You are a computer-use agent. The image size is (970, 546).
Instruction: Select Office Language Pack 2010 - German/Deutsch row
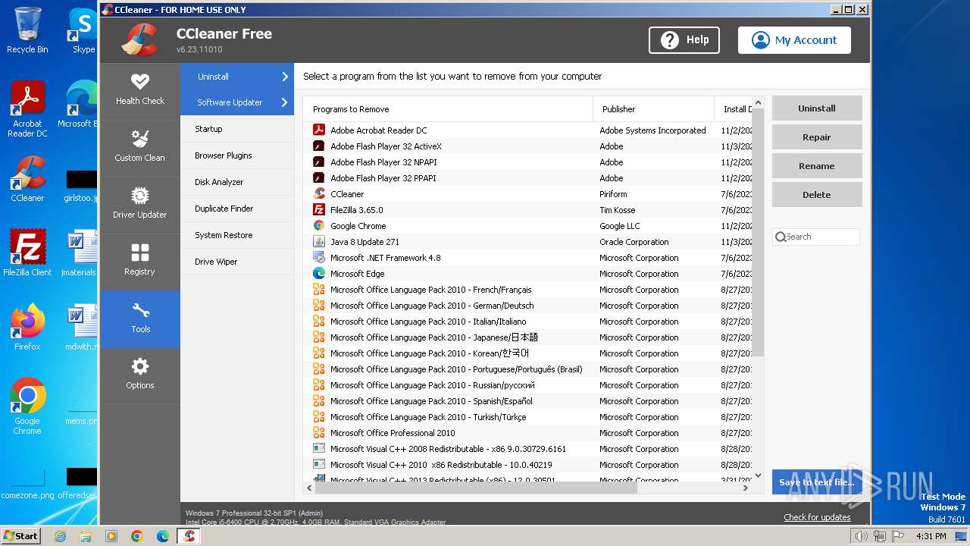click(527, 306)
